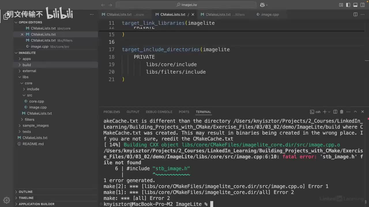This screenshot has width=369, height=207.
Task: Open the CMakeLists.txt ...filters editor tab
Action: click(x=223, y=14)
